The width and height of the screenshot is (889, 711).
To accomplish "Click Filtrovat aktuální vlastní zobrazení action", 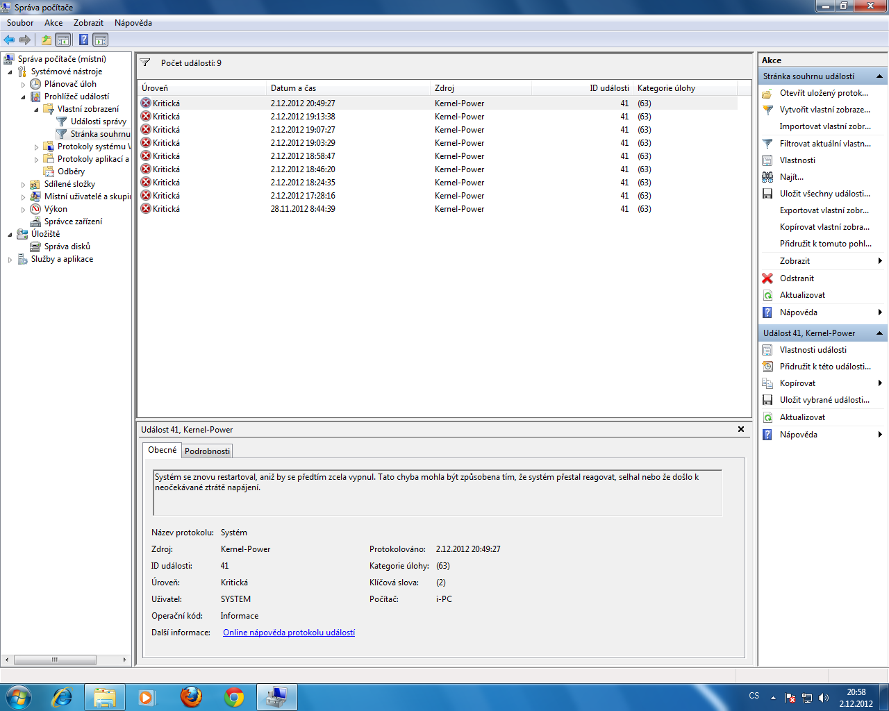I will point(824,144).
